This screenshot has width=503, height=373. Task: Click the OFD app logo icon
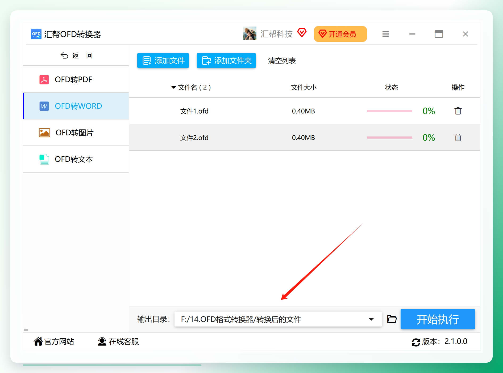[36, 34]
